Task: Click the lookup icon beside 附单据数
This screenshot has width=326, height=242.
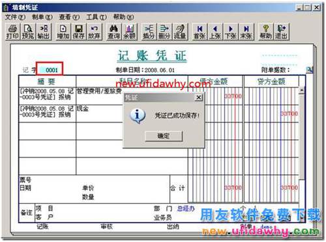Action: click(310, 70)
